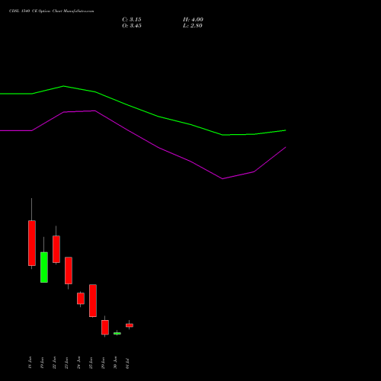Click the green candle for 19 Jun
Image resolution: width=381 pixels, height=381 pixels.
tap(44, 267)
